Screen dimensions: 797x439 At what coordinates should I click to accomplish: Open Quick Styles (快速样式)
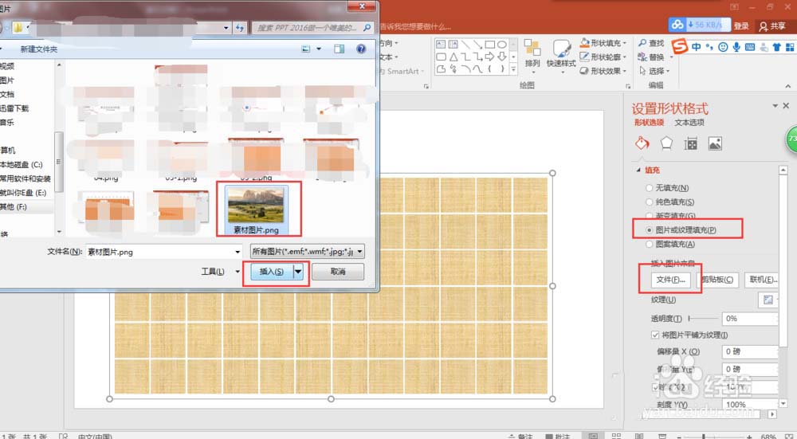[561, 54]
